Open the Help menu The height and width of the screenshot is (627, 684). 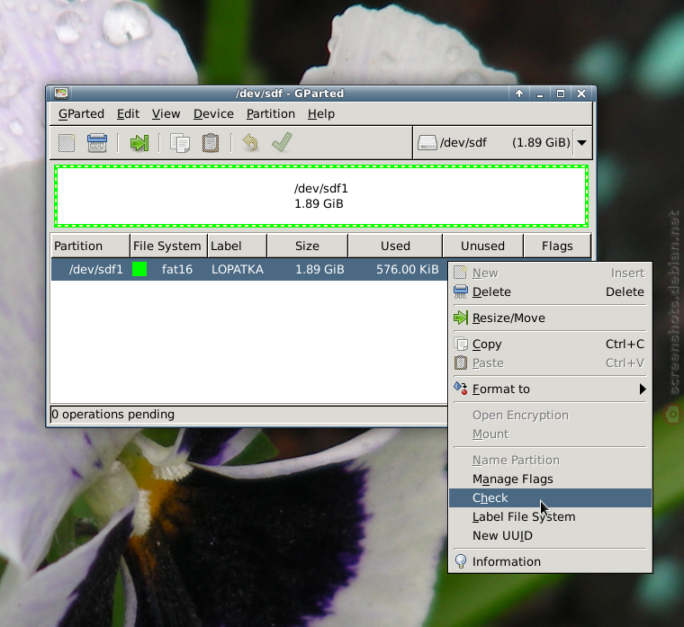321,114
